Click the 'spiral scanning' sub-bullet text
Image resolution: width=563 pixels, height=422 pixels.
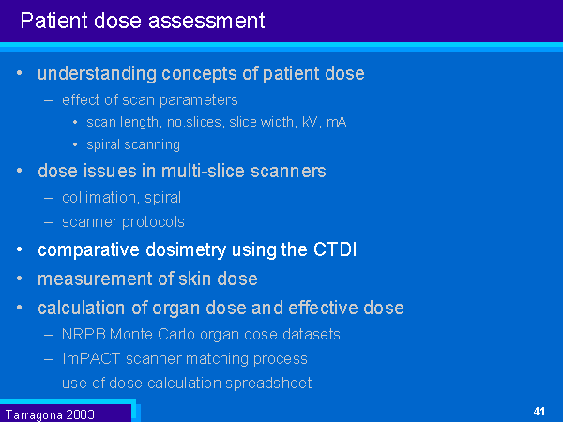(133, 144)
